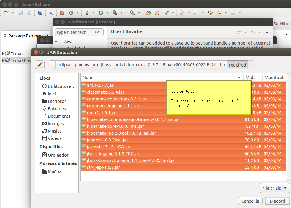Screen dimensions: 291x208
Task: Expand the Tema4 project in Package Explorer
Action: 3,54
